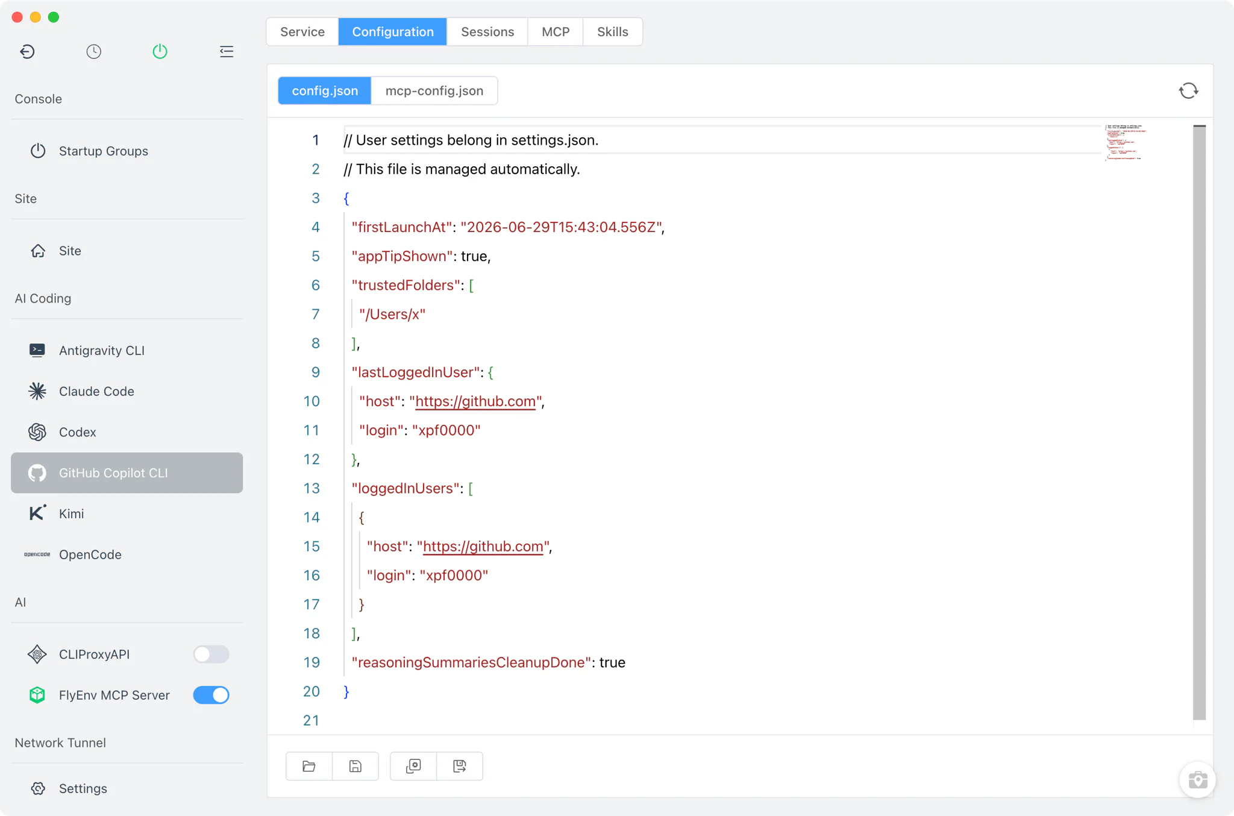
Task: Click the code minimap thumbnail
Action: [1125, 142]
